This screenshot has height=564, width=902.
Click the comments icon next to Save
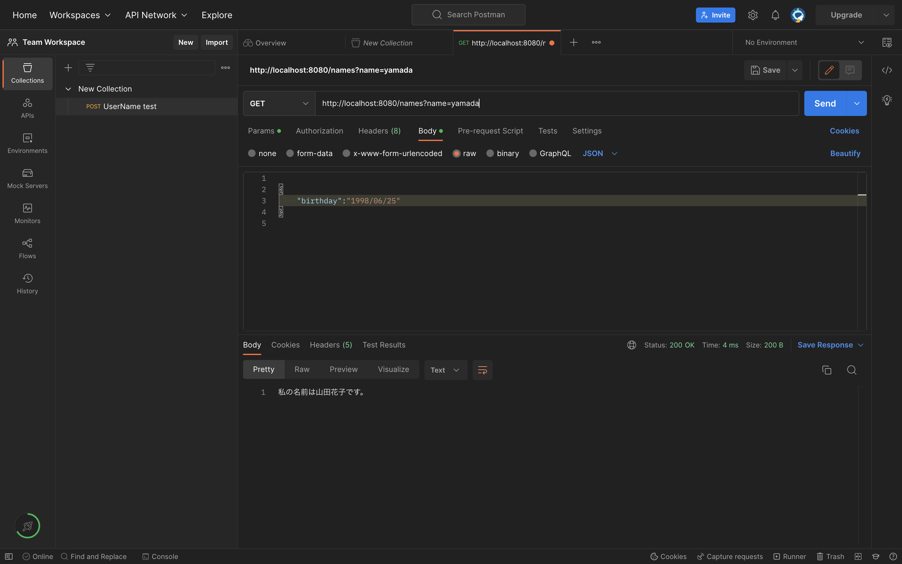point(850,70)
